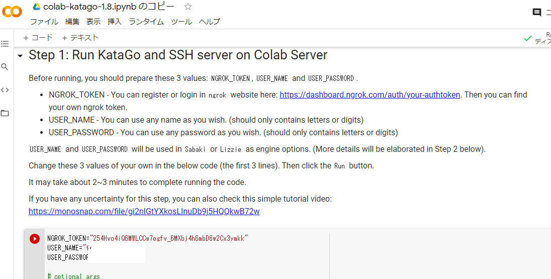This screenshot has height=279, width=551.
Task: Open the files folder sidebar icon
Action: pos(5,113)
